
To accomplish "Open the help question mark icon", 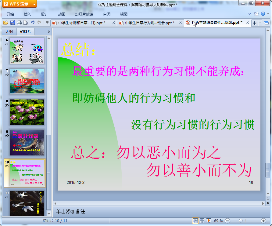I will 263,14.
